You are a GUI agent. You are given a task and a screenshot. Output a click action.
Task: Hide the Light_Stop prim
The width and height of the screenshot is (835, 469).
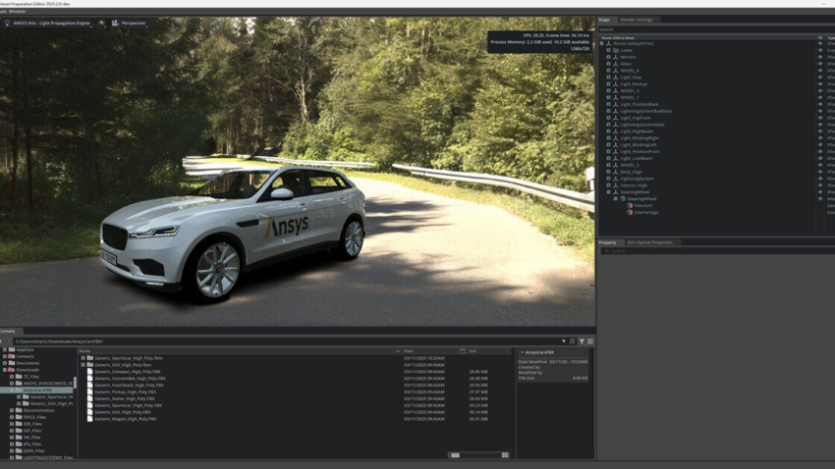pyautogui.click(x=820, y=78)
